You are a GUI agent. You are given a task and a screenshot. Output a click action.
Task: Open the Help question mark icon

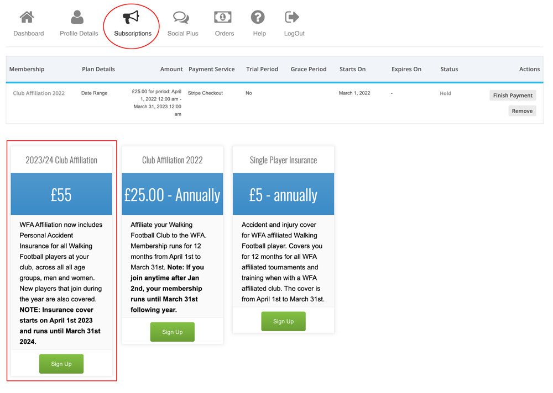[258, 18]
